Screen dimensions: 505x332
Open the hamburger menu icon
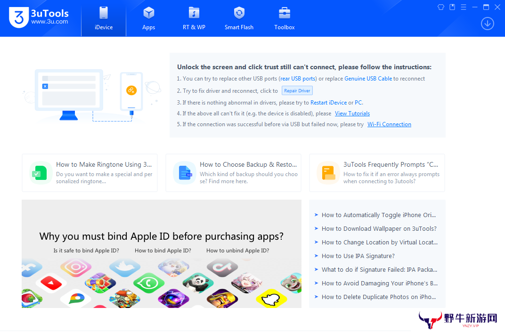point(464,7)
